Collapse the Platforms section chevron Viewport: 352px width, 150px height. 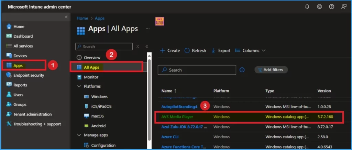tap(79, 86)
